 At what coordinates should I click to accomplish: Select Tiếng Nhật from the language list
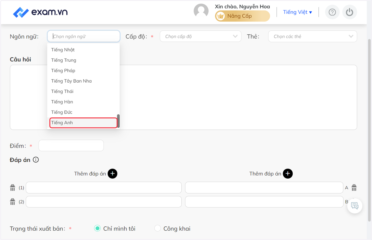pyautogui.click(x=83, y=50)
